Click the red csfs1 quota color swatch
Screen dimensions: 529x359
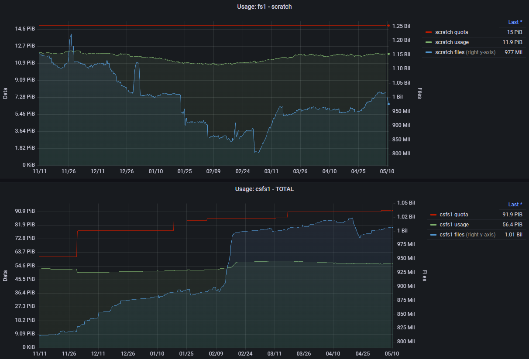(433, 215)
